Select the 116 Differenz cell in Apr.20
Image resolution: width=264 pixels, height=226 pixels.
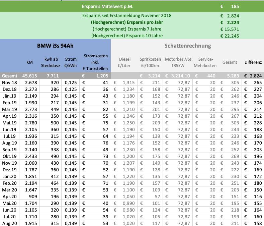point(258,196)
